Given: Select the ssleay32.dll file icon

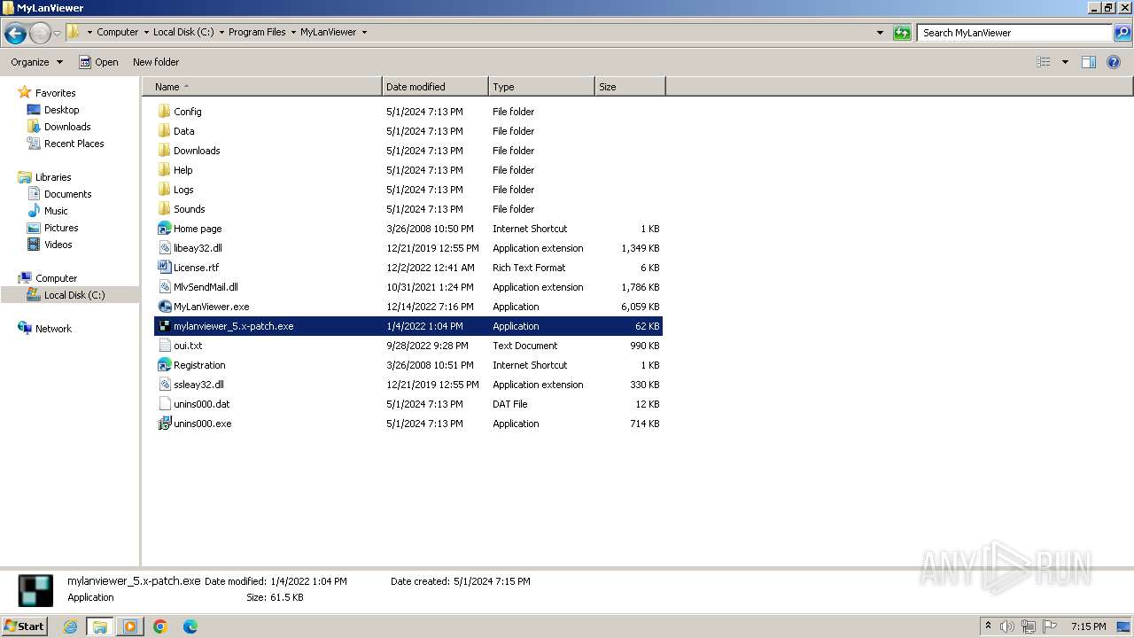Looking at the screenshot, I should tap(164, 385).
